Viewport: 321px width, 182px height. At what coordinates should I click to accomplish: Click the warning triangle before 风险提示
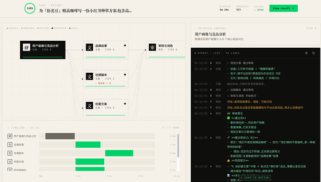(228, 160)
